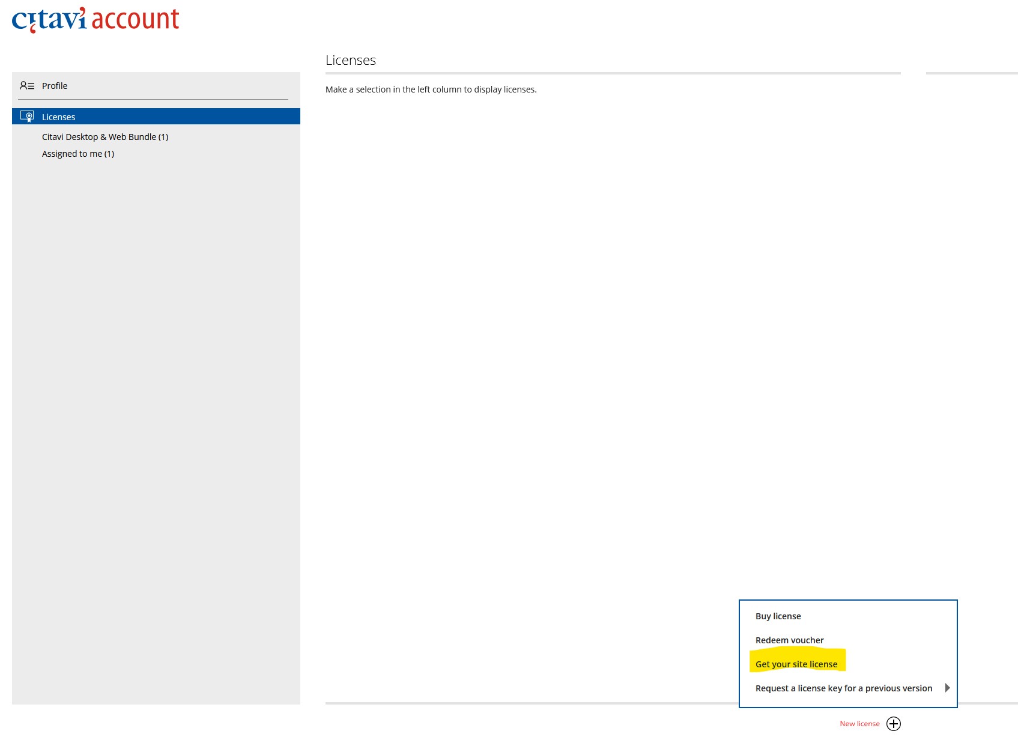Open Request a license key for previous version

(844, 688)
